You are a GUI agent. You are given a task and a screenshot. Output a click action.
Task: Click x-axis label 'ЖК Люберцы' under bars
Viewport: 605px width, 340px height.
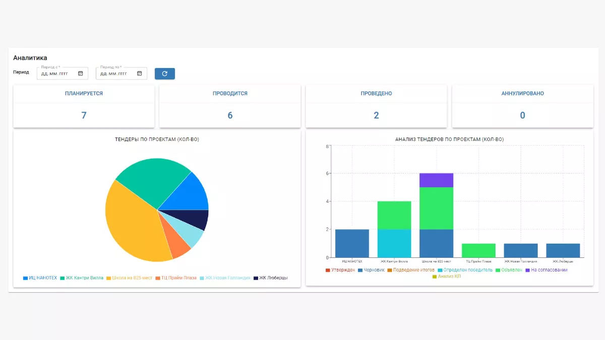[563, 261]
